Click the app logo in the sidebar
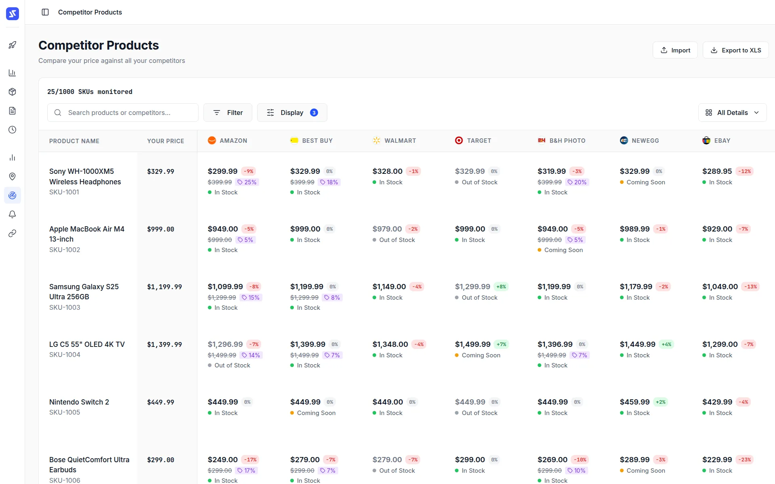The height and width of the screenshot is (484, 775). (13, 14)
